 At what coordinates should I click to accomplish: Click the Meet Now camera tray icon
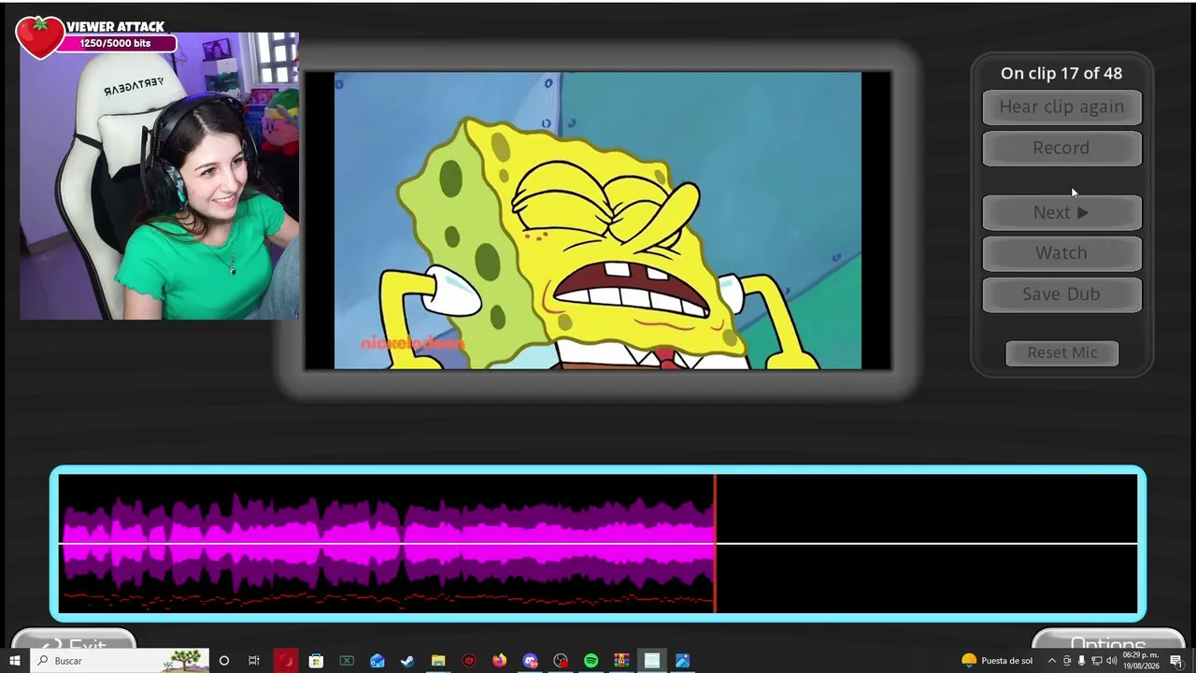(1067, 661)
